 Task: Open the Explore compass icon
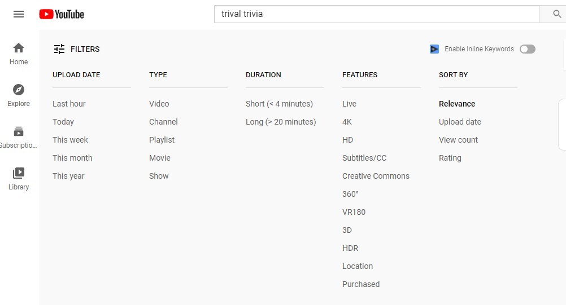point(19,90)
